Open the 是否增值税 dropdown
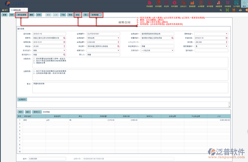The width and height of the screenshot is (248, 162). coord(227,46)
